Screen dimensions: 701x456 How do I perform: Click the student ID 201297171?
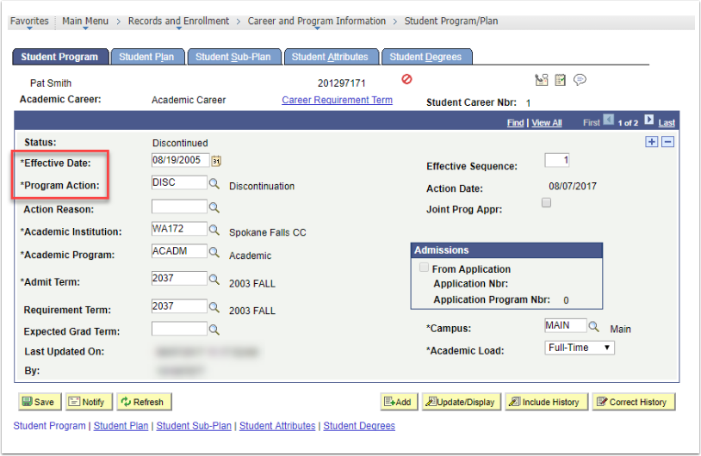pyautogui.click(x=342, y=83)
